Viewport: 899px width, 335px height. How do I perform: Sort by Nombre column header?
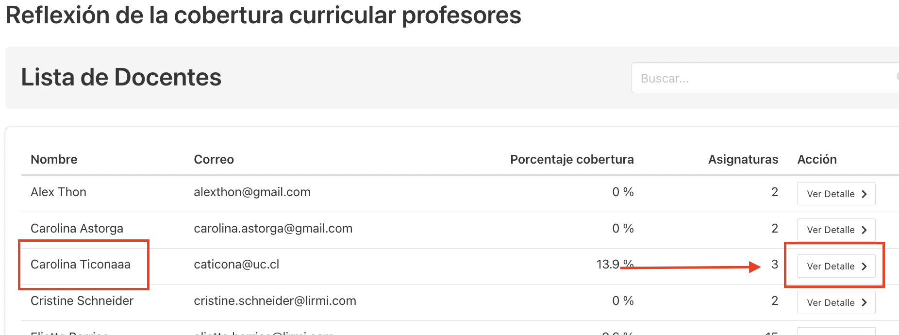(54, 159)
